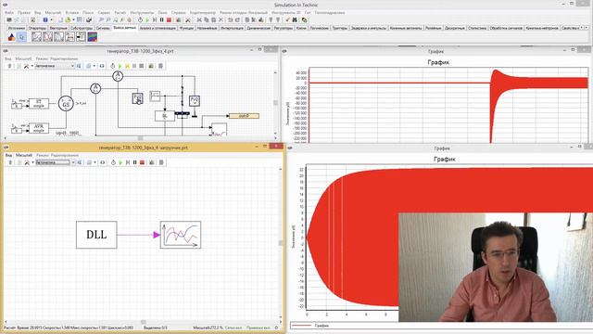Image resolution: width=593 pixels, height=334 pixels.
Task: Open the Расчёт menu
Action: click(120, 12)
